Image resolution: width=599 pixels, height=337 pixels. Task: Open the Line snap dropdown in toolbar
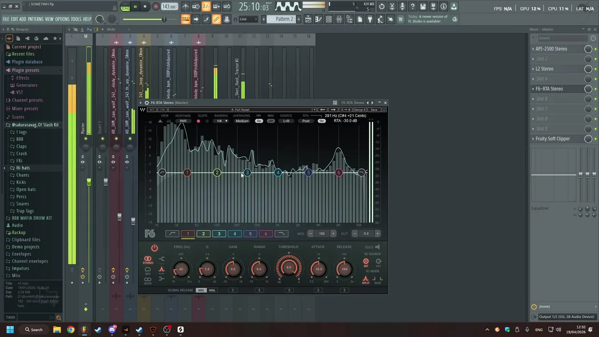[249, 19]
